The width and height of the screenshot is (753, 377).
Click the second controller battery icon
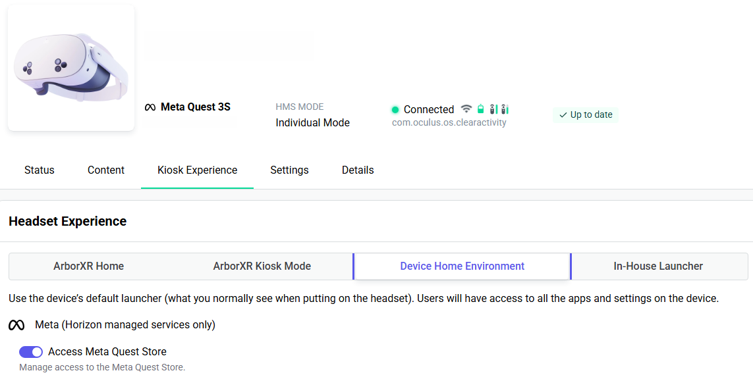504,109
